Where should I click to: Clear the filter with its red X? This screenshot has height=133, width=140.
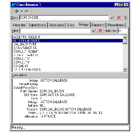click(x=100, y=31)
